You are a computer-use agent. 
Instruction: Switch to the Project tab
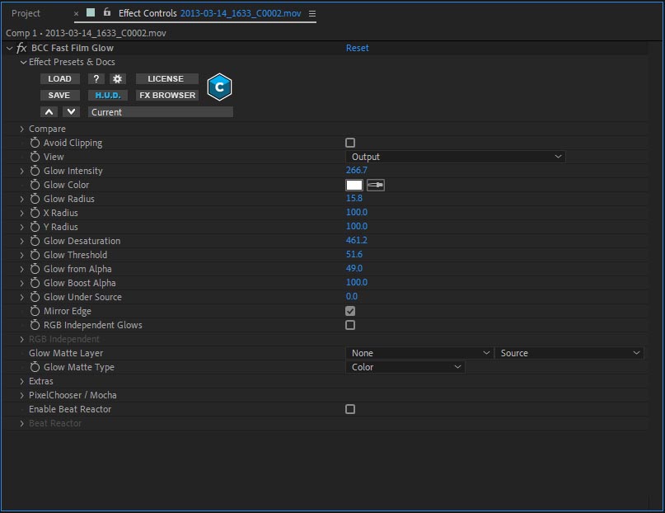coord(26,13)
